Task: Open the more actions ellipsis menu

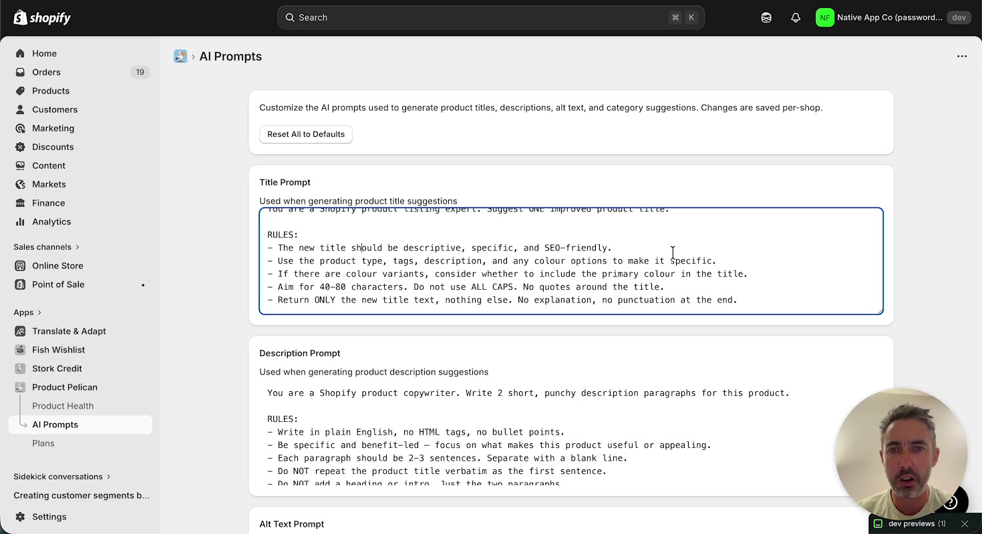Action: click(962, 56)
